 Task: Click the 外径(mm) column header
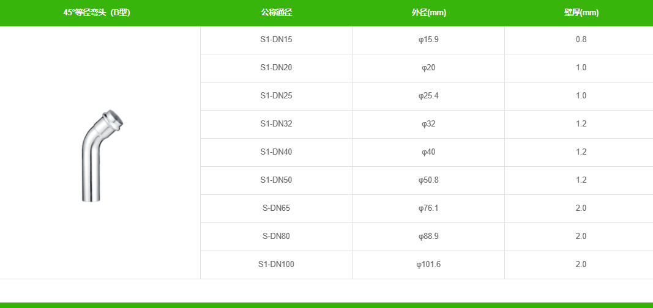click(428, 13)
